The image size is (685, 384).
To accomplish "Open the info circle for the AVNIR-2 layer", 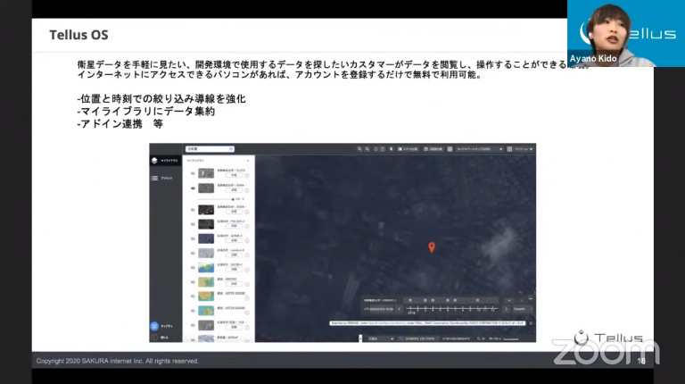I will click(x=247, y=240).
